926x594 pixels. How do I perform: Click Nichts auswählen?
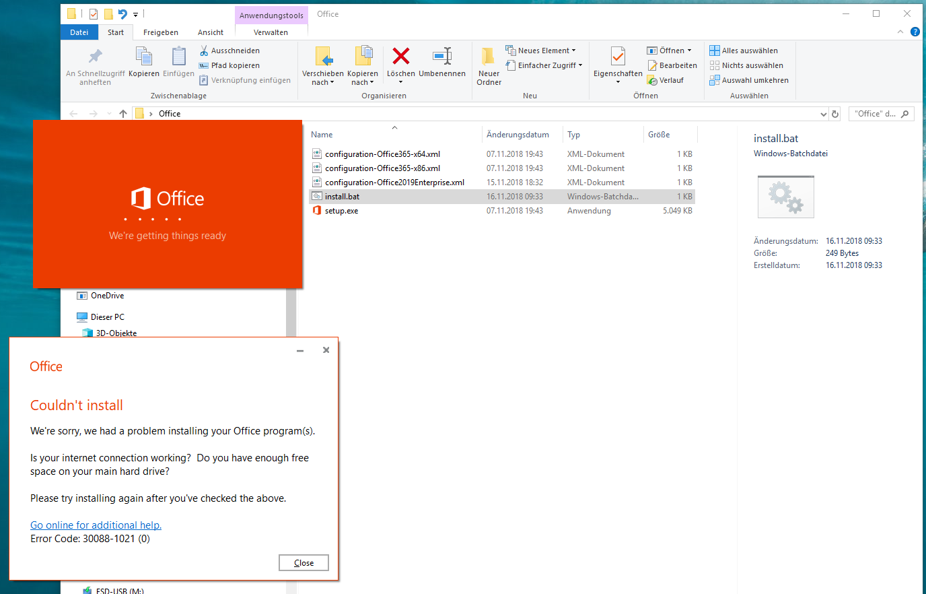746,65
